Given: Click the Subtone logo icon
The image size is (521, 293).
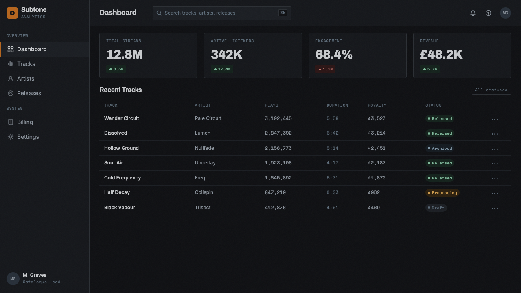Looking at the screenshot, I should [x=12, y=13].
